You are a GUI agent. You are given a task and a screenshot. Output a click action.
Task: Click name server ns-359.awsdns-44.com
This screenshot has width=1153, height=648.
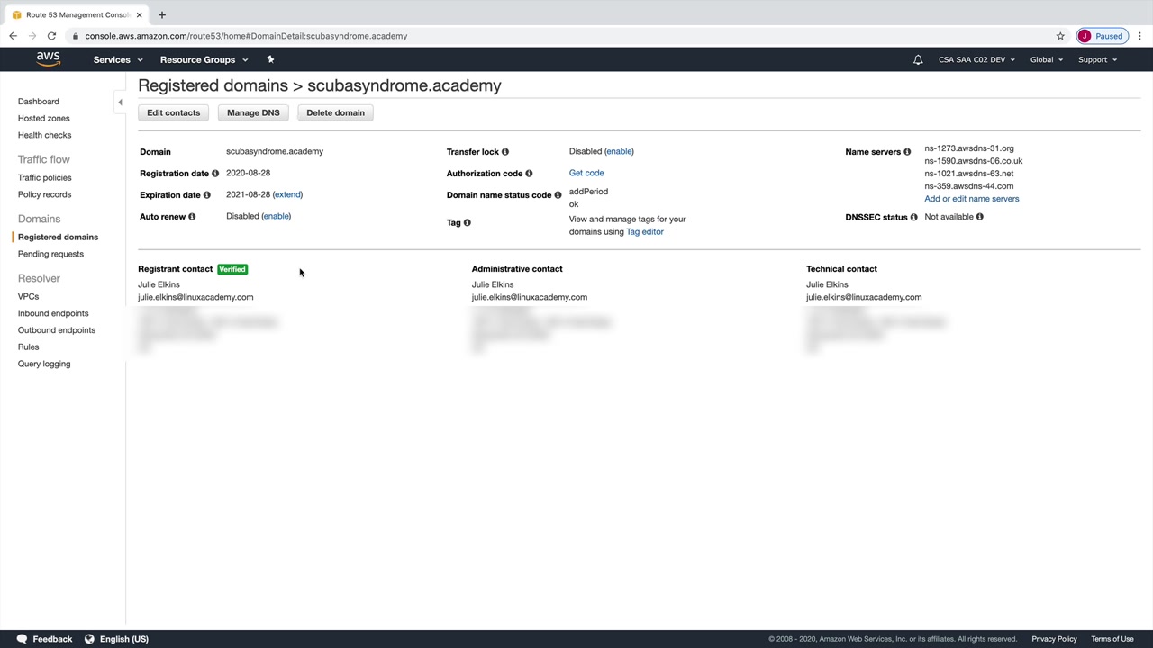tap(969, 186)
